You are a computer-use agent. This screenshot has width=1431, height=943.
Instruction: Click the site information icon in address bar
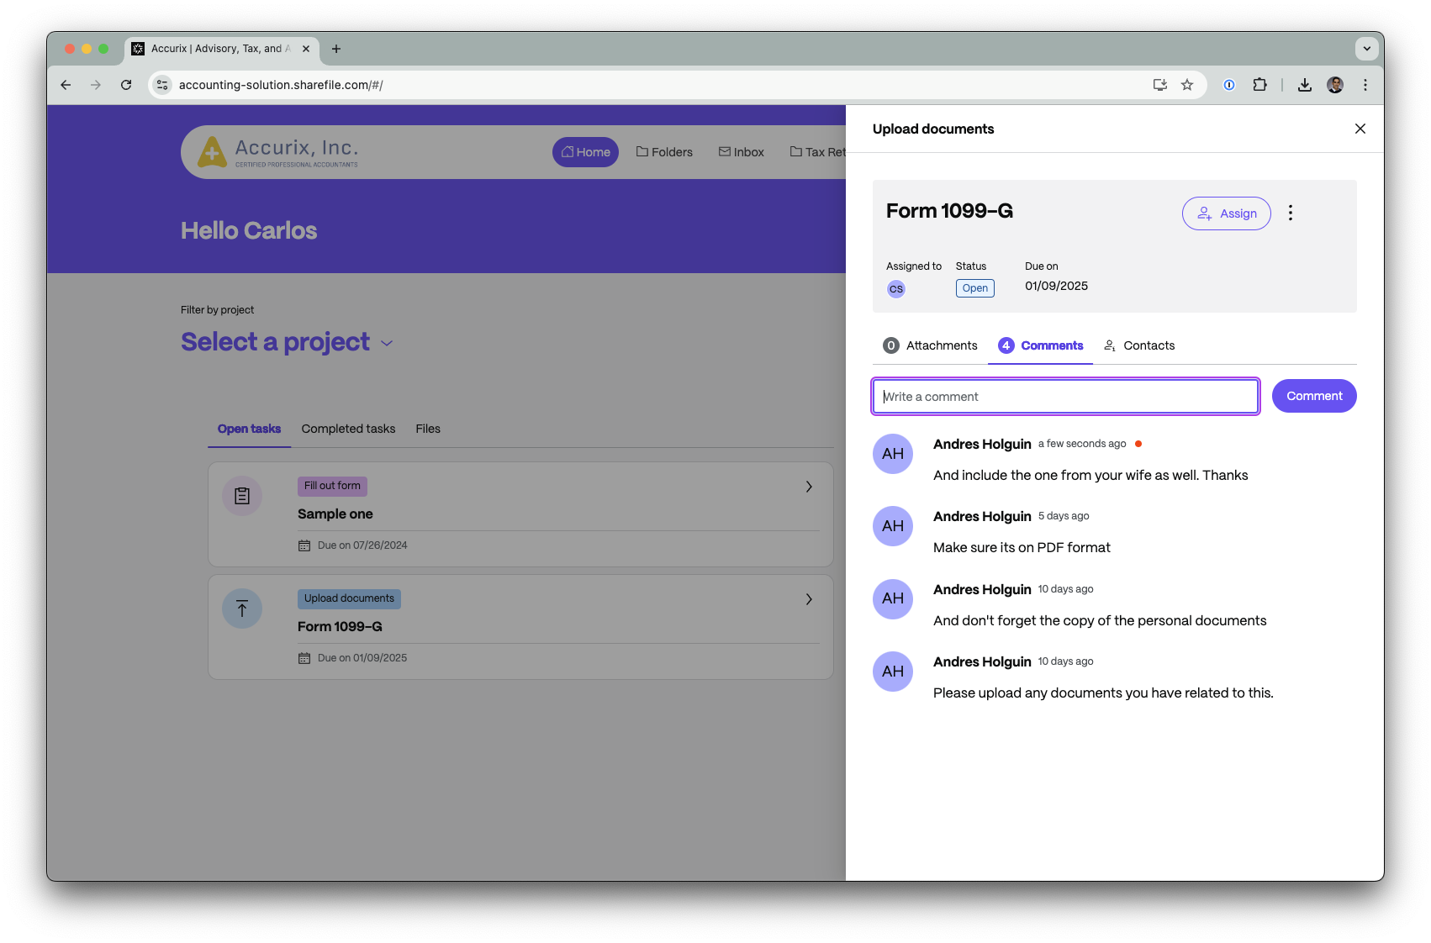click(x=162, y=85)
